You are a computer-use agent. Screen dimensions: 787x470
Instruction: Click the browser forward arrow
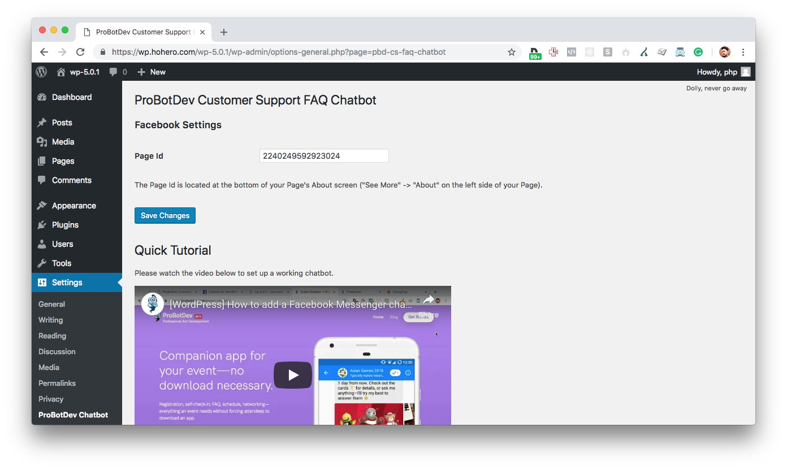pos(62,52)
